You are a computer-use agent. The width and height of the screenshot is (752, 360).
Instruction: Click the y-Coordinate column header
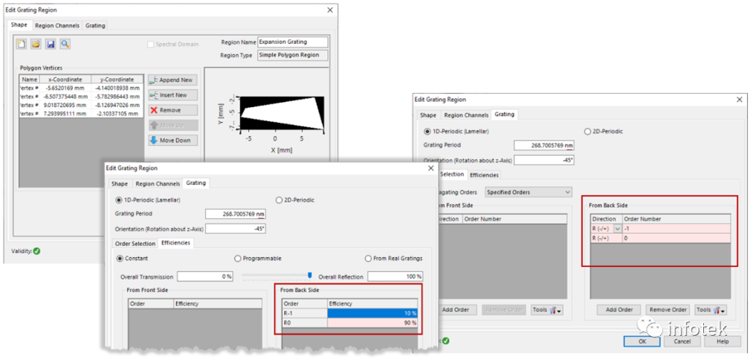117,79
